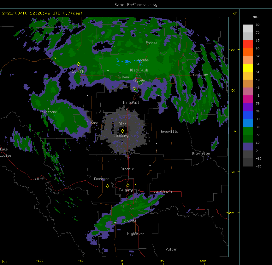Click the blue 33–36 dBZ legend swatch
This screenshot has height=265, width=272.
[x=248, y=115]
